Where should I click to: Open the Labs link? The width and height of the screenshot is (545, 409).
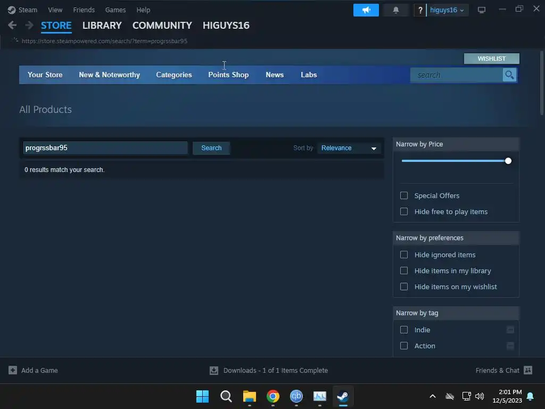(309, 75)
